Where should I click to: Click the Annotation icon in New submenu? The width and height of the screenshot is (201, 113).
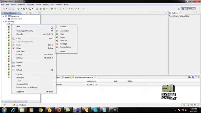[57, 31]
